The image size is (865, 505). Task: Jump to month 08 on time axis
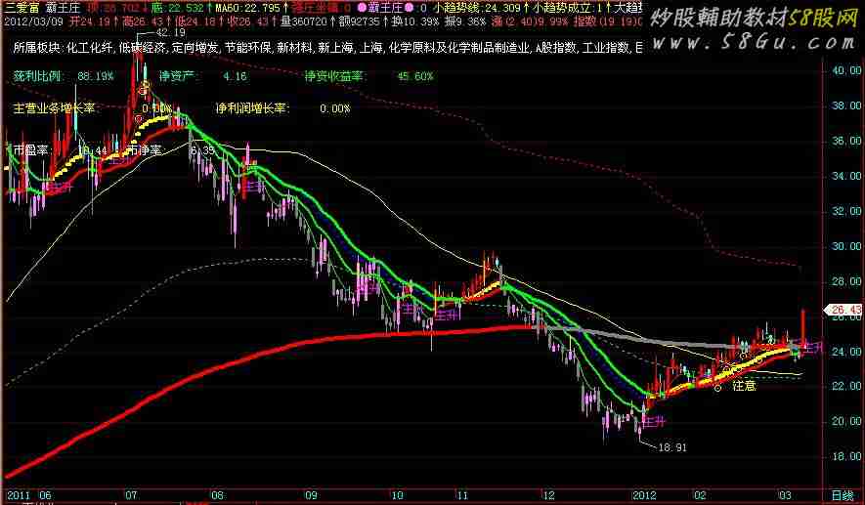[217, 495]
